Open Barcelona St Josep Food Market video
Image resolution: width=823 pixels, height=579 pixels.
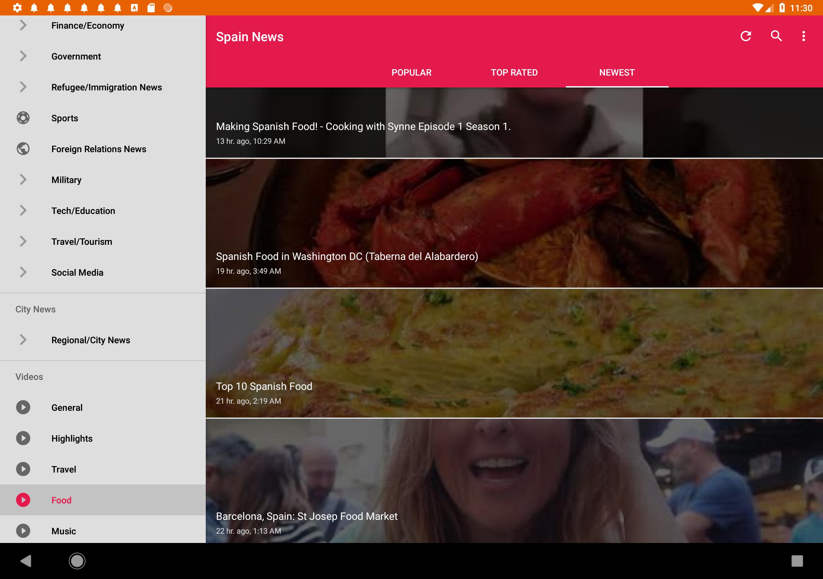[x=514, y=481]
